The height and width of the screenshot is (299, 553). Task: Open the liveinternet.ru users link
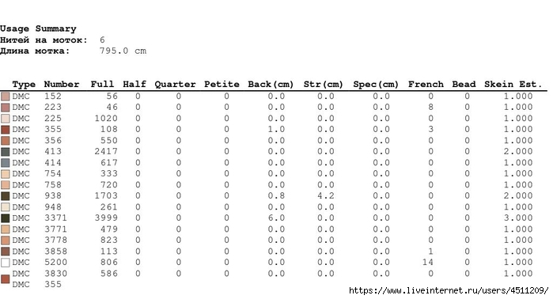[449, 290]
